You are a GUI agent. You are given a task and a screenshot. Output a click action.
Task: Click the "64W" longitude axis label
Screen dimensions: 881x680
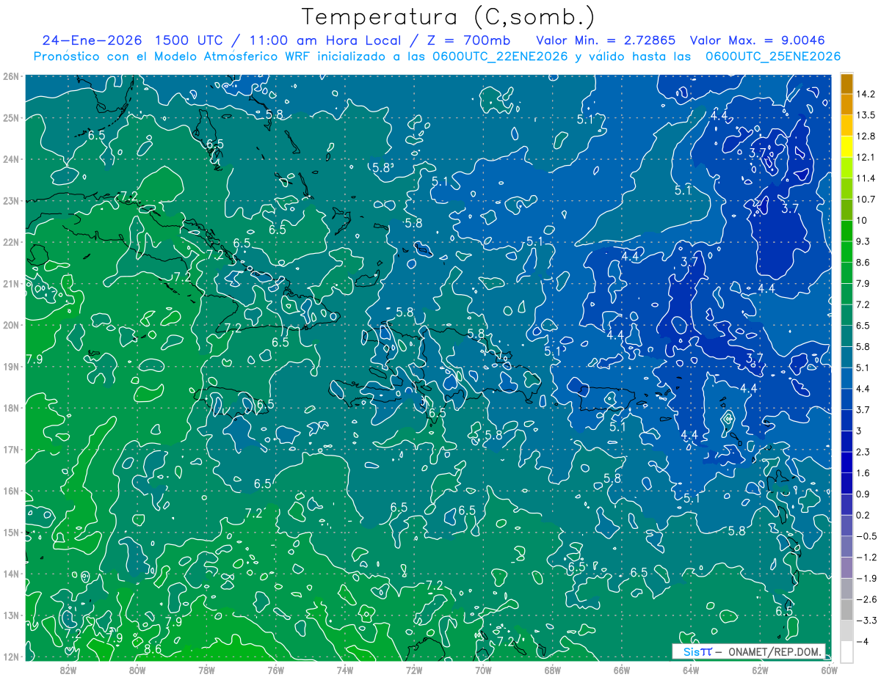(691, 669)
